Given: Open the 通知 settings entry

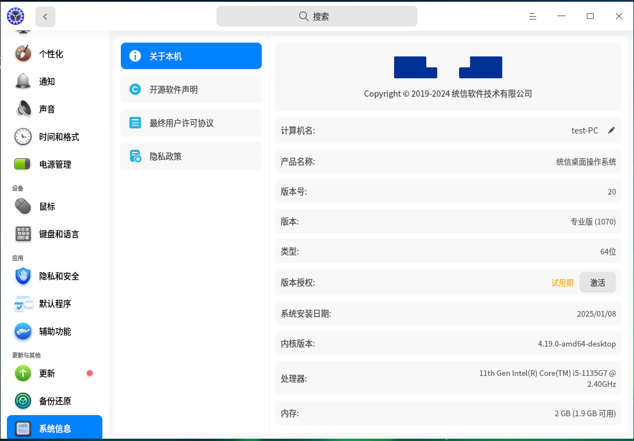Looking at the screenshot, I should tap(55, 81).
